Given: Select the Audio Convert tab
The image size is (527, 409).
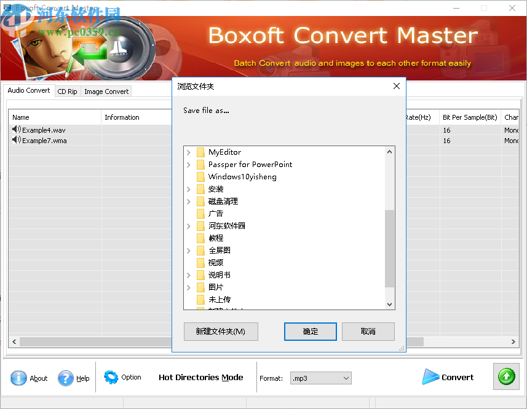Looking at the screenshot, I should coord(28,90).
